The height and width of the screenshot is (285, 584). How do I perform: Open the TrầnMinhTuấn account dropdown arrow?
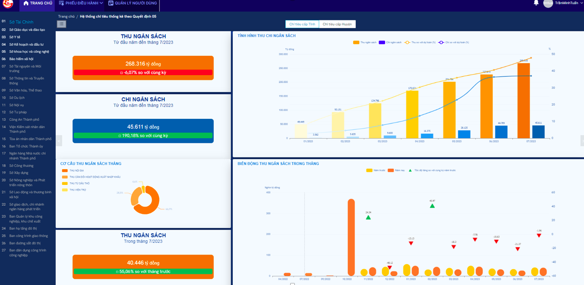(581, 3)
